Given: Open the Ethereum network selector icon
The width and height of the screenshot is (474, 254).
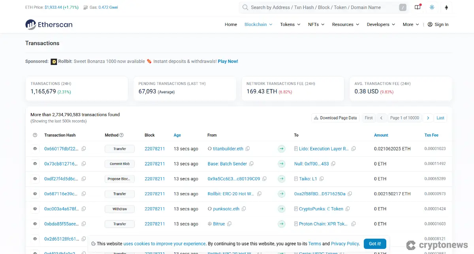Looking at the screenshot, I should pos(446,7).
